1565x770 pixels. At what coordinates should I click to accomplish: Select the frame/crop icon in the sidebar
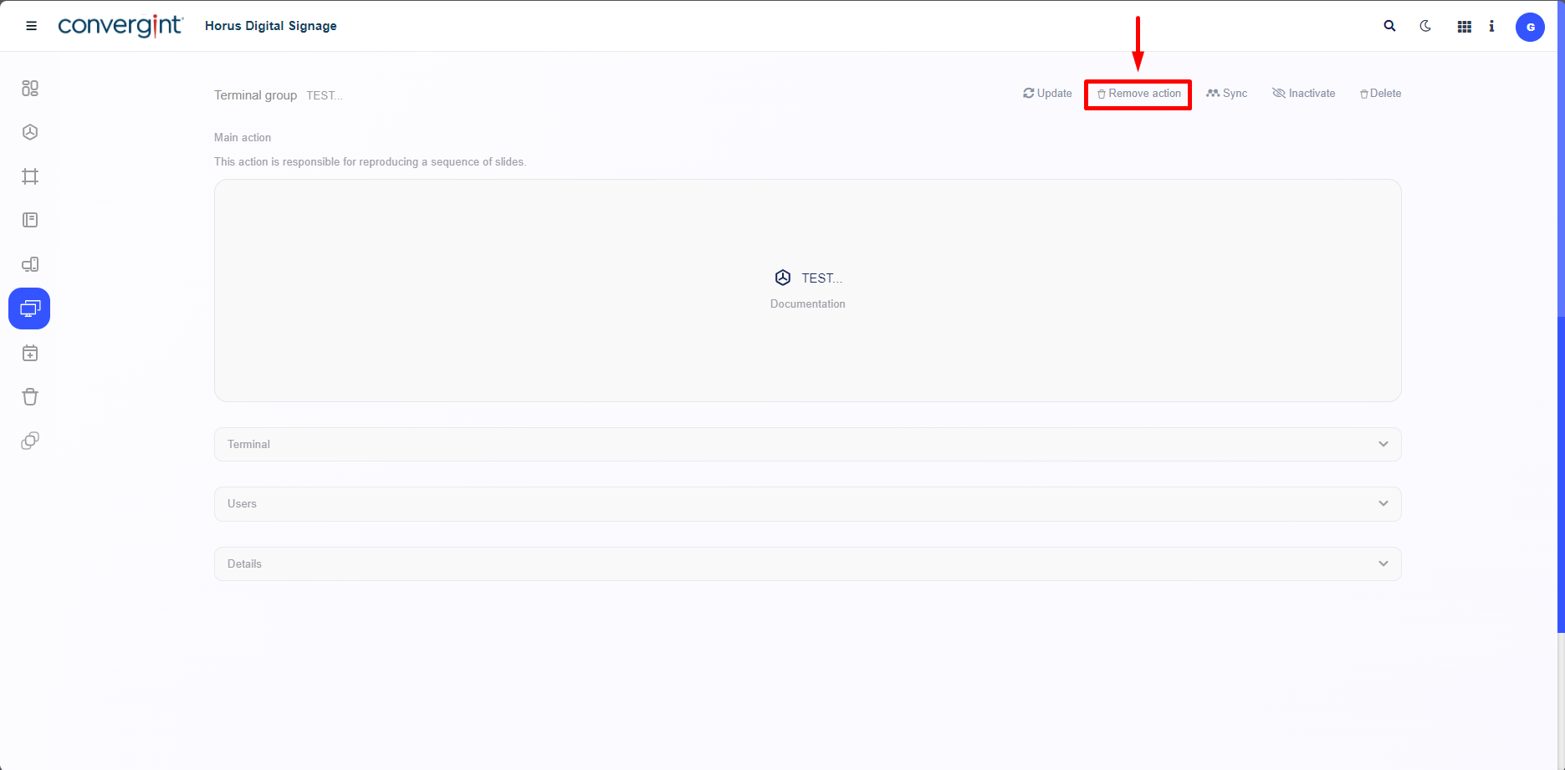point(30,176)
